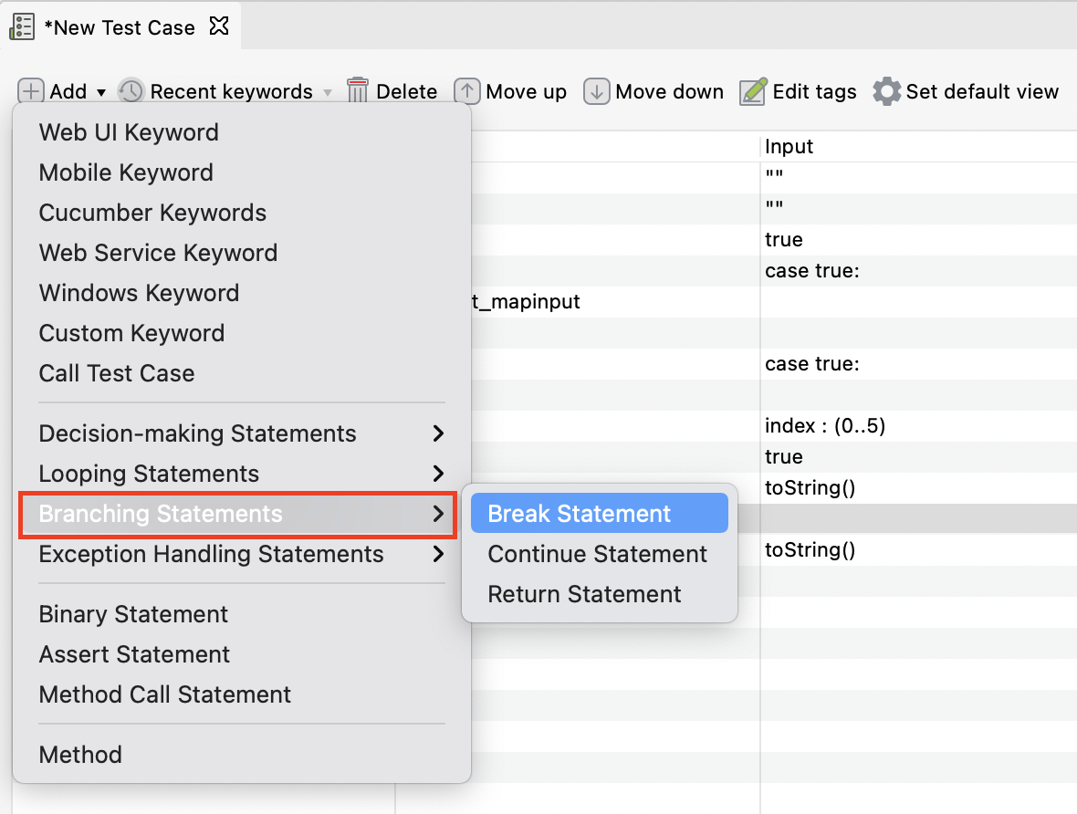Select Assert Statement menu entry

click(x=133, y=654)
